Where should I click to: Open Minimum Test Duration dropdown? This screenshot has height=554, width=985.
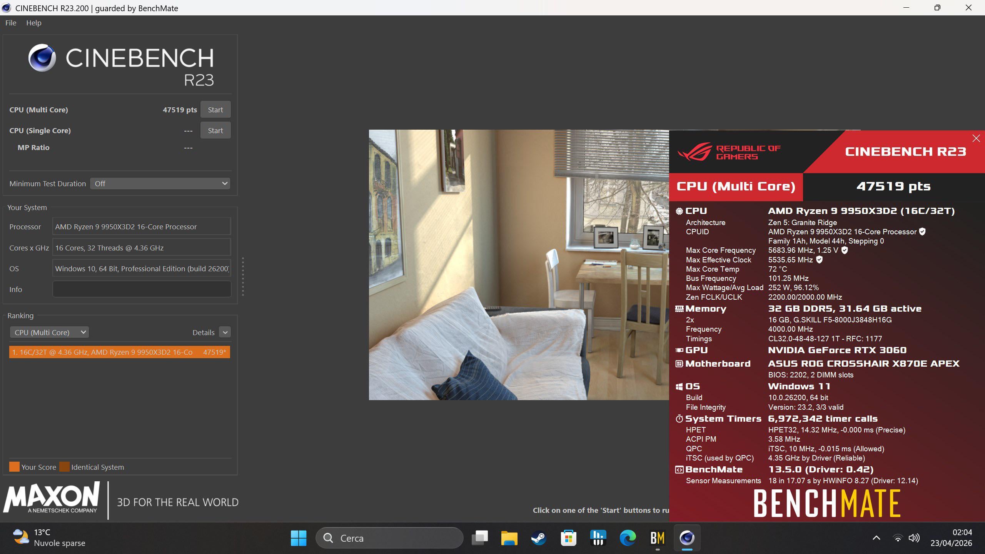(x=160, y=184)
